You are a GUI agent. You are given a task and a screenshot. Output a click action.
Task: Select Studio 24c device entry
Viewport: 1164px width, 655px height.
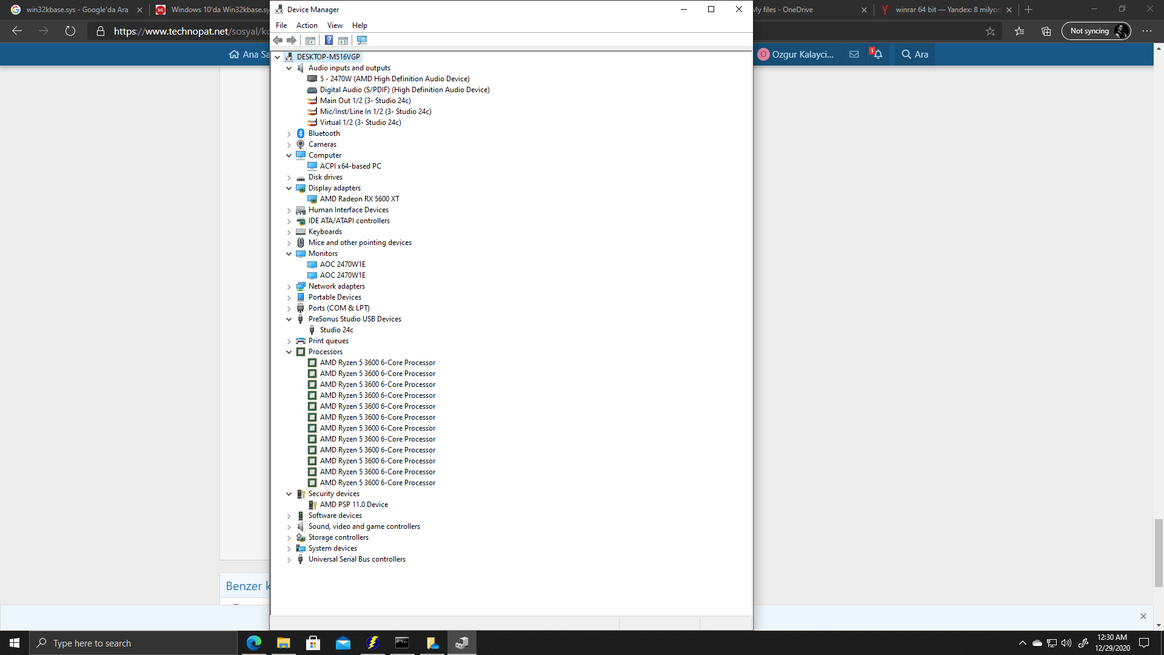(x=336, y=330)
